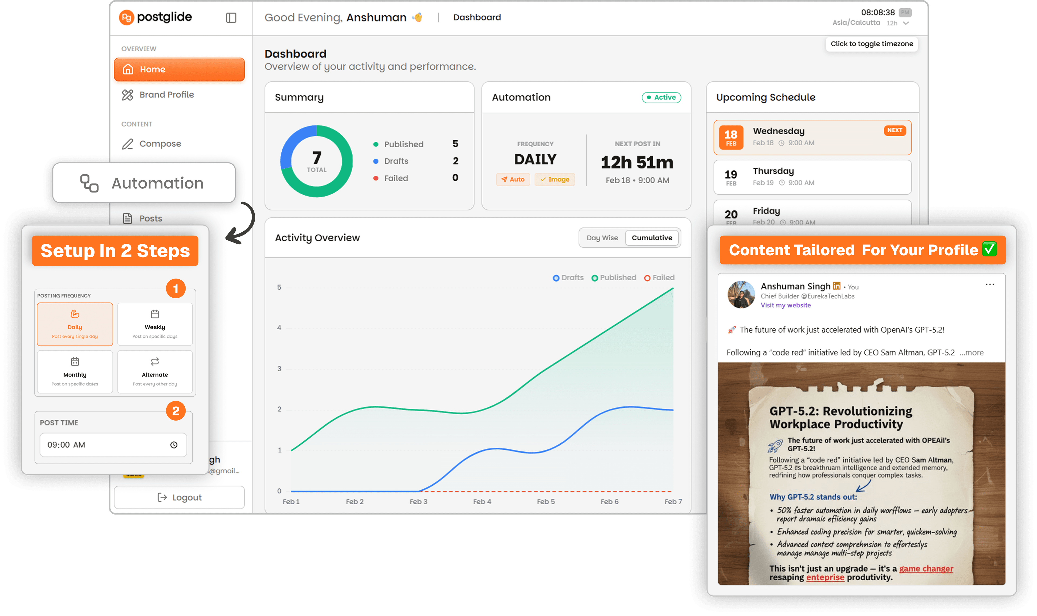Click the LinkedIn badge icon
Viewport: 1037px width, 616px height.
[x=837, y=286]
